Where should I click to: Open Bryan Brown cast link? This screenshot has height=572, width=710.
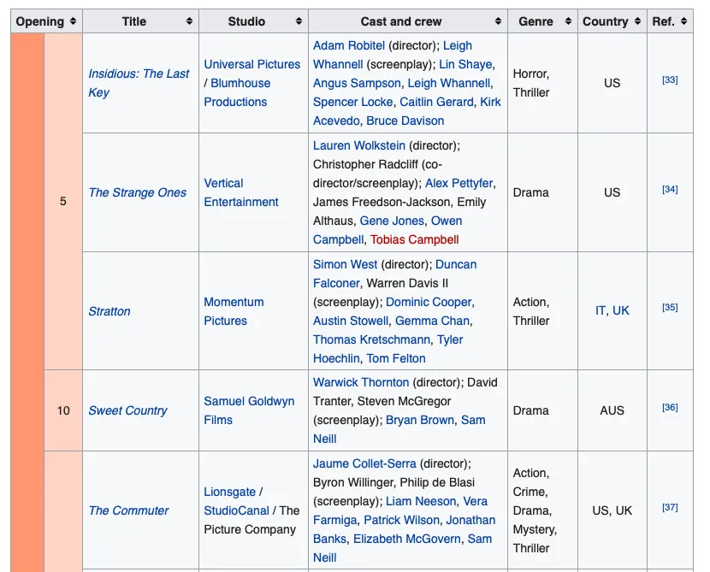(x=420, y=420)
